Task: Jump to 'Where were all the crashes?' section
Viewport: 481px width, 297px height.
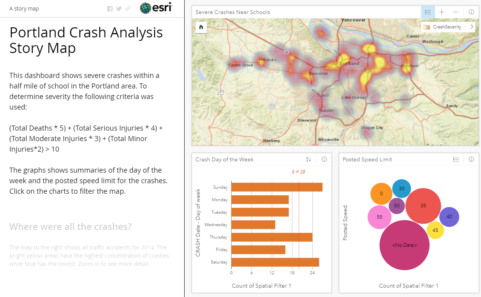Action: (x=70, y=227)
